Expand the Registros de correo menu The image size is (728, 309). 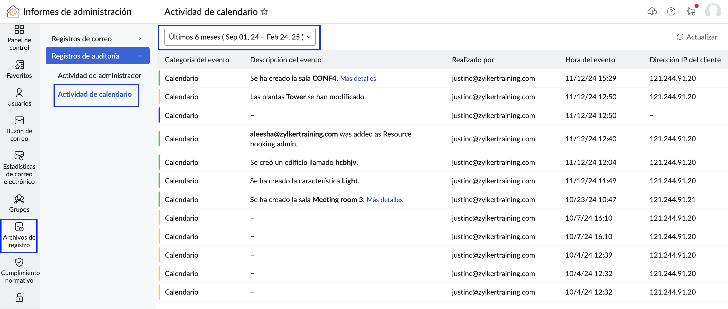(97, 39)
